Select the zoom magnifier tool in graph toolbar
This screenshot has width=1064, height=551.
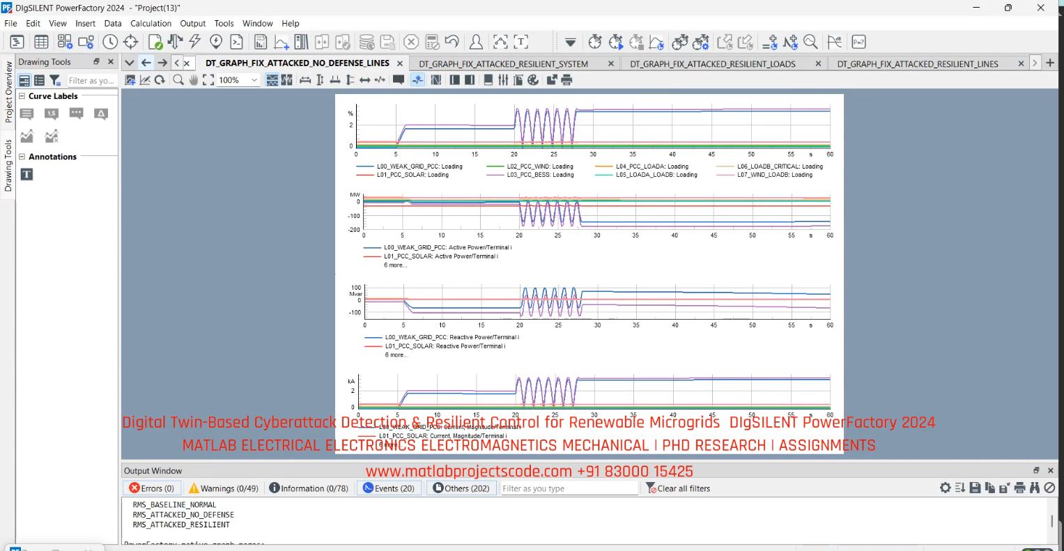tap(178, 80)
